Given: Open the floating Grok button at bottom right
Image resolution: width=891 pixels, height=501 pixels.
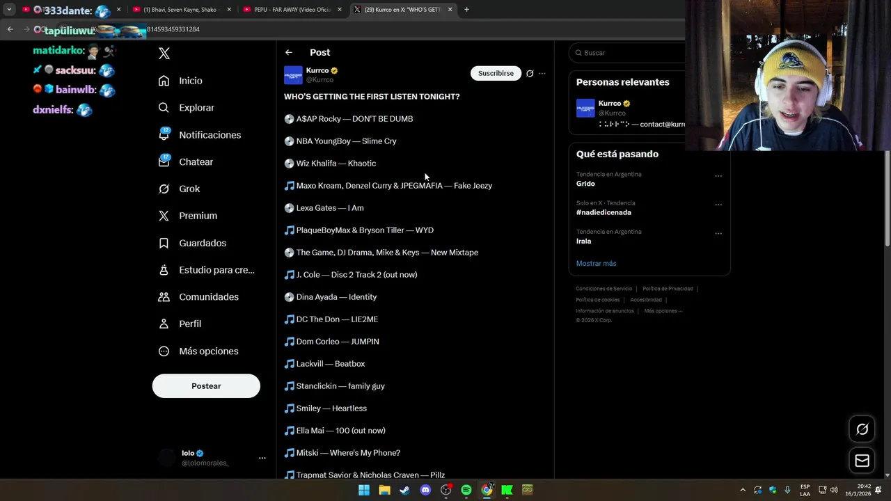Looking at the screenshot, I should point(862,429).
